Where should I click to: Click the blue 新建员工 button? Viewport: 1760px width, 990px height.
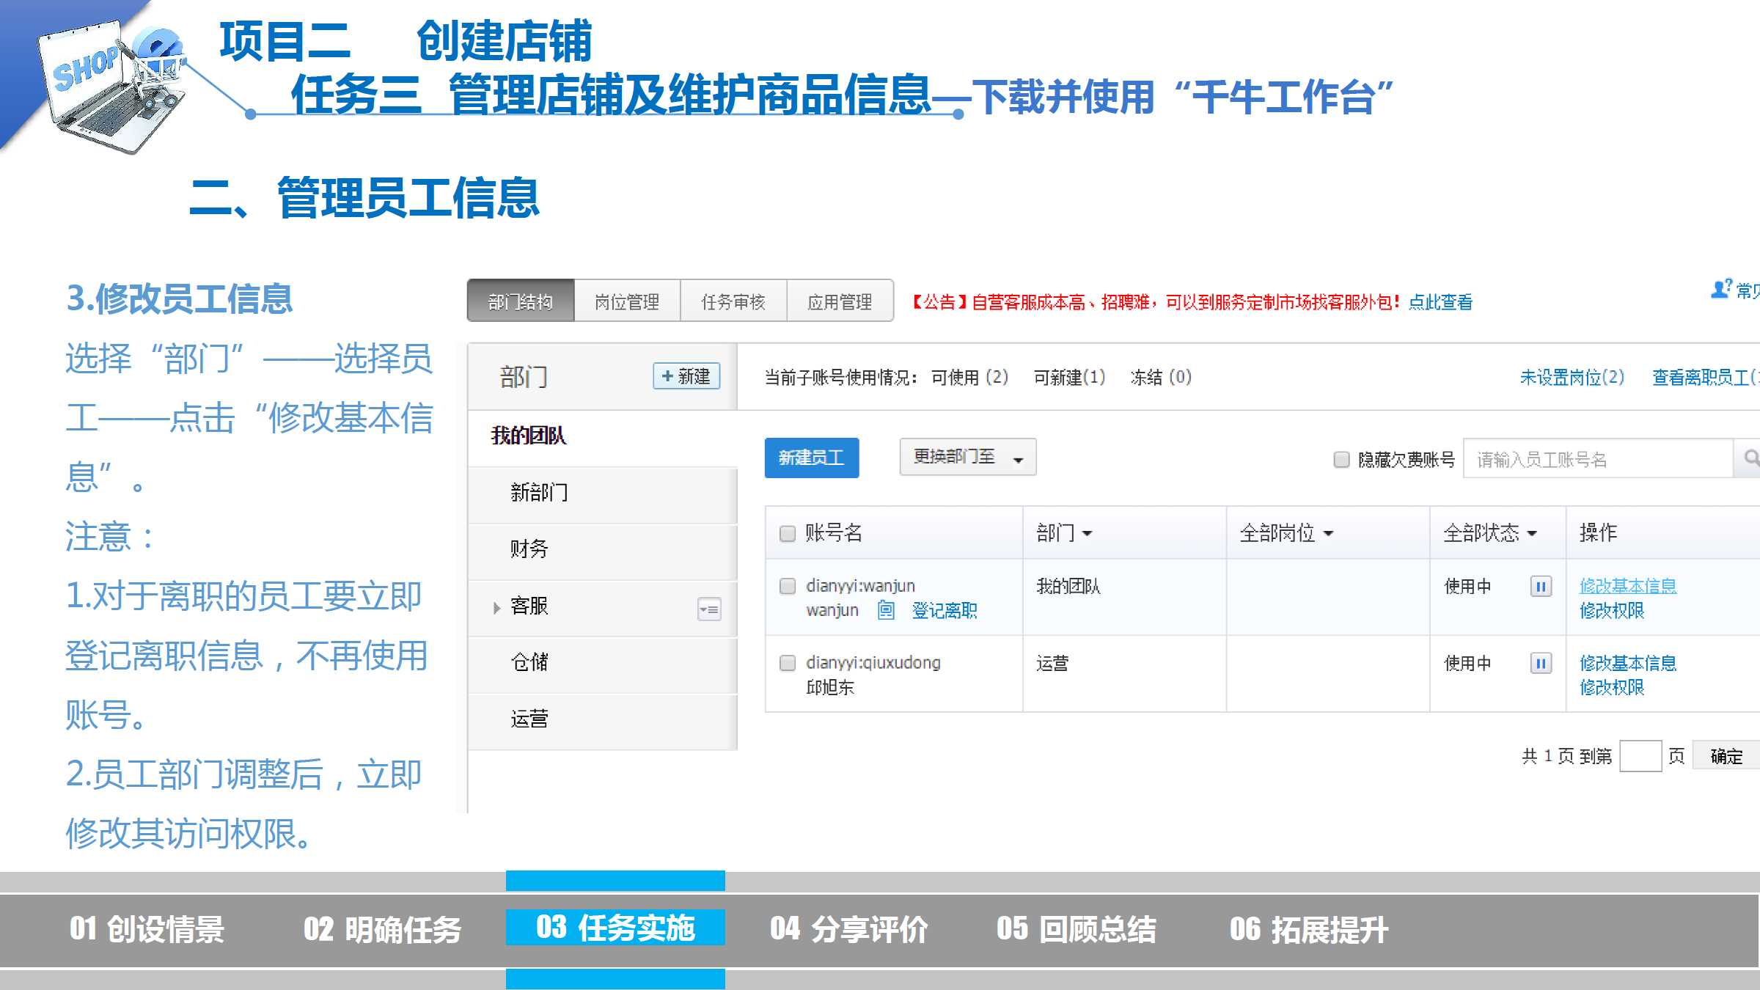(x=811, y=458)
